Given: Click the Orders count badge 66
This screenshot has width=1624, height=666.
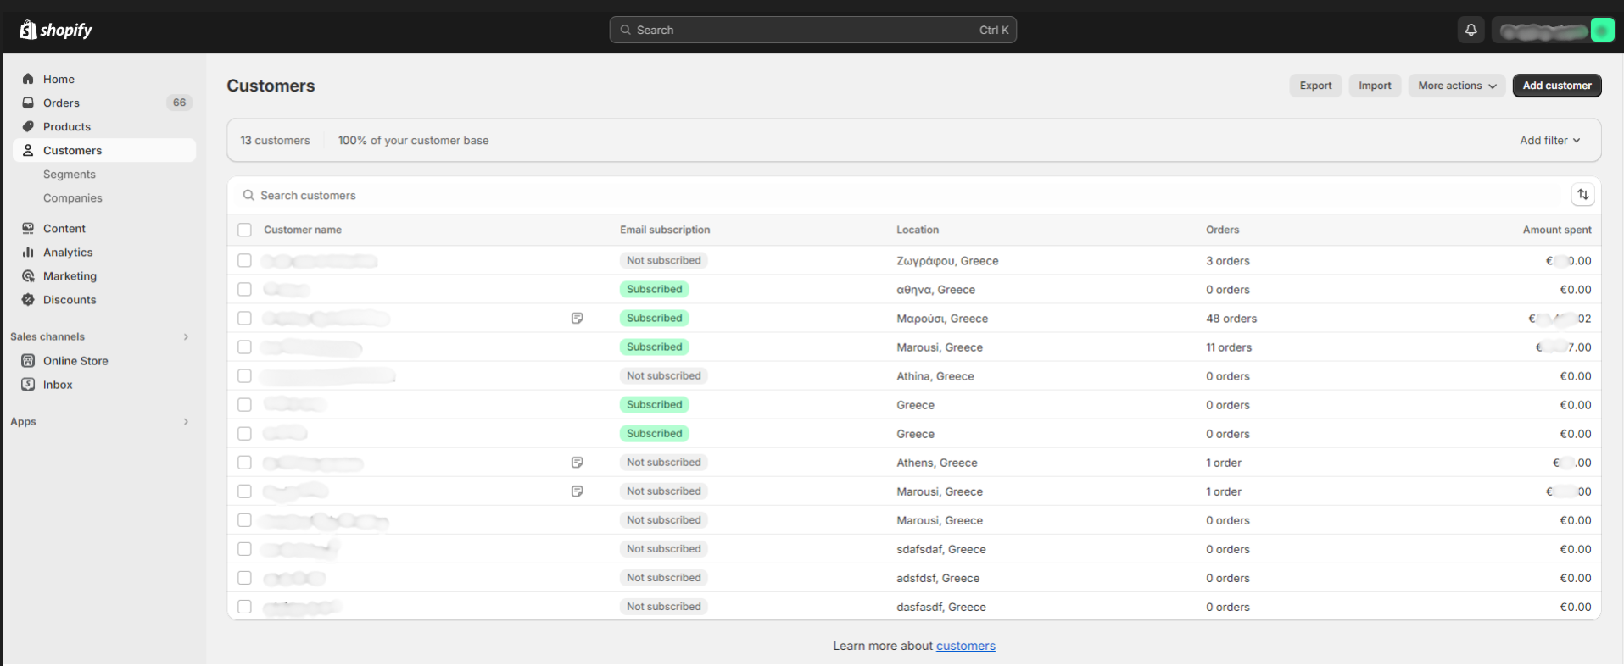Looking at the screenshot, I should point(179,103).
